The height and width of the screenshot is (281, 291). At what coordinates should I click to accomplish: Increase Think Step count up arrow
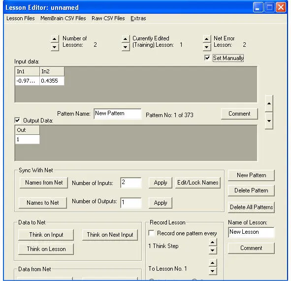[x=213, y=242]
